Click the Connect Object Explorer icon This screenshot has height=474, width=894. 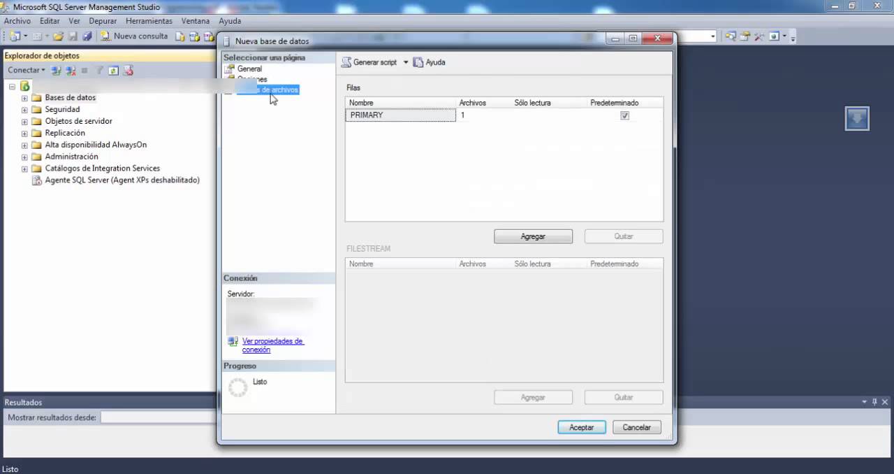point(56,71)
